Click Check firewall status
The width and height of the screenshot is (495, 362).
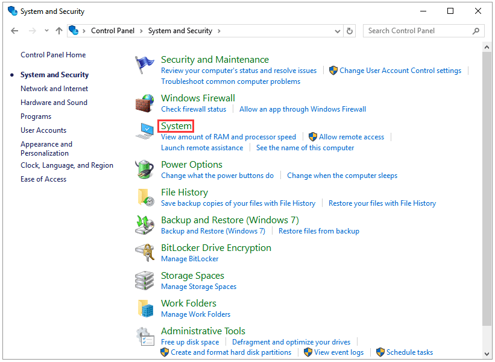click(x=194, y=109)
